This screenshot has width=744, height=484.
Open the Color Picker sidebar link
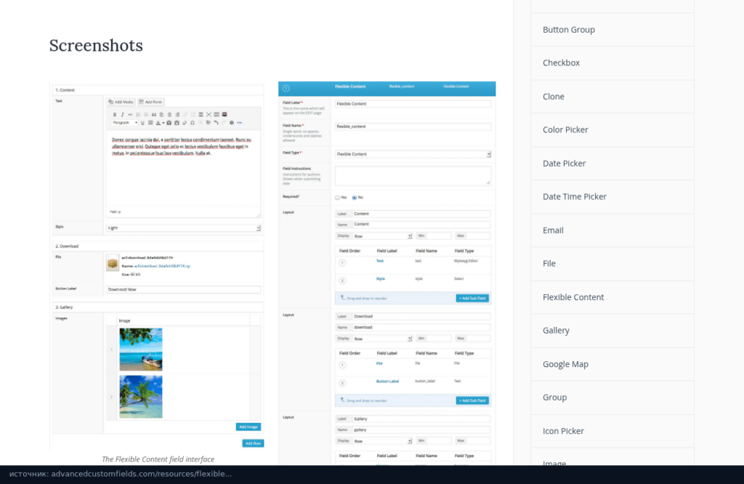click(612, 130)
